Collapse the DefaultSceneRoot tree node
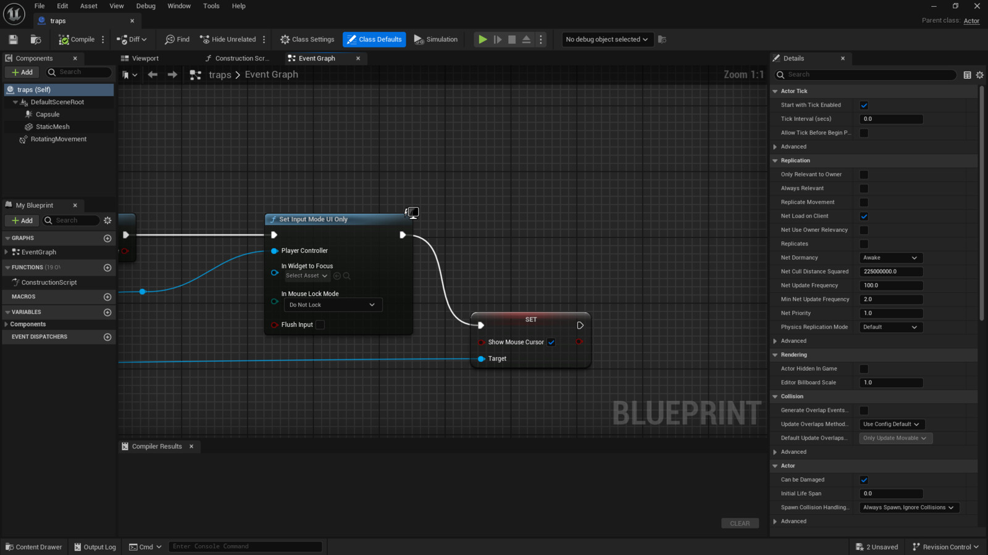Image resolution: width=988 pixels, height=555 pixels. pos(15,102)
